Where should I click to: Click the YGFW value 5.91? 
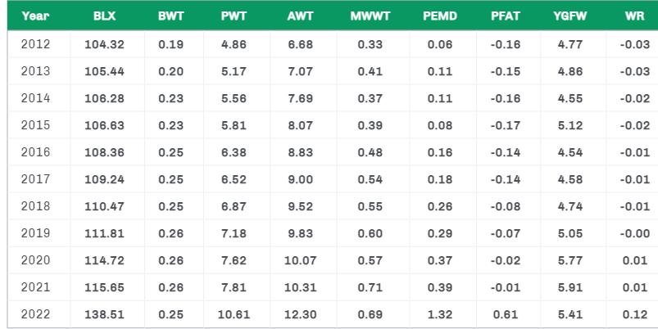[x=569, y=287]
